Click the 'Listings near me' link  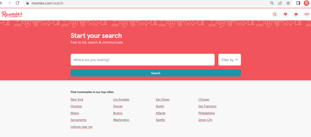(82, 127)
